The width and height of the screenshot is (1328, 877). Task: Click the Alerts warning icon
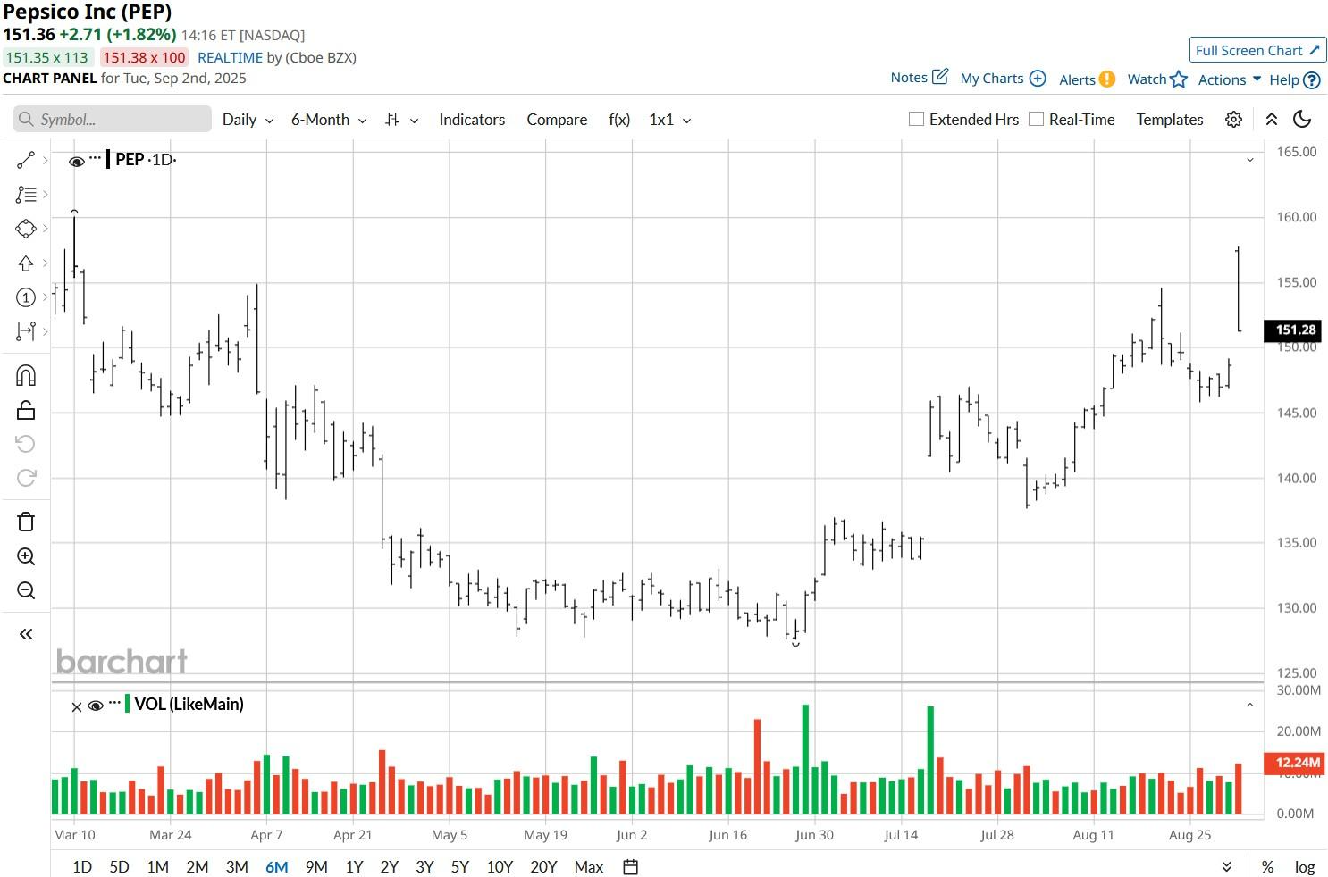point(1106,79)
